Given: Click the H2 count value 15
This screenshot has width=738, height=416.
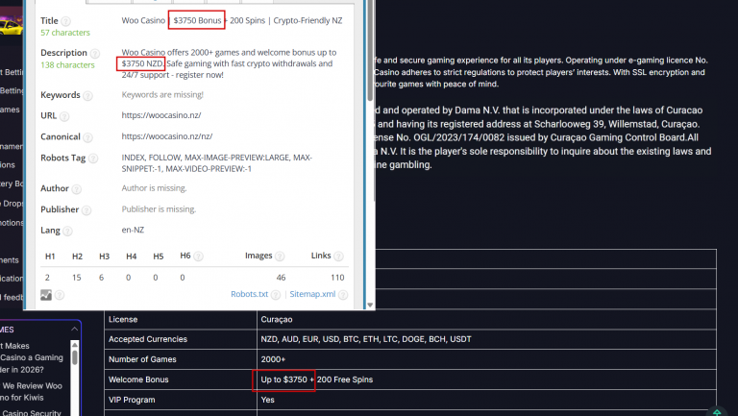Looking at the screenshot, I should pyautogui.click(x=76, y=278).
